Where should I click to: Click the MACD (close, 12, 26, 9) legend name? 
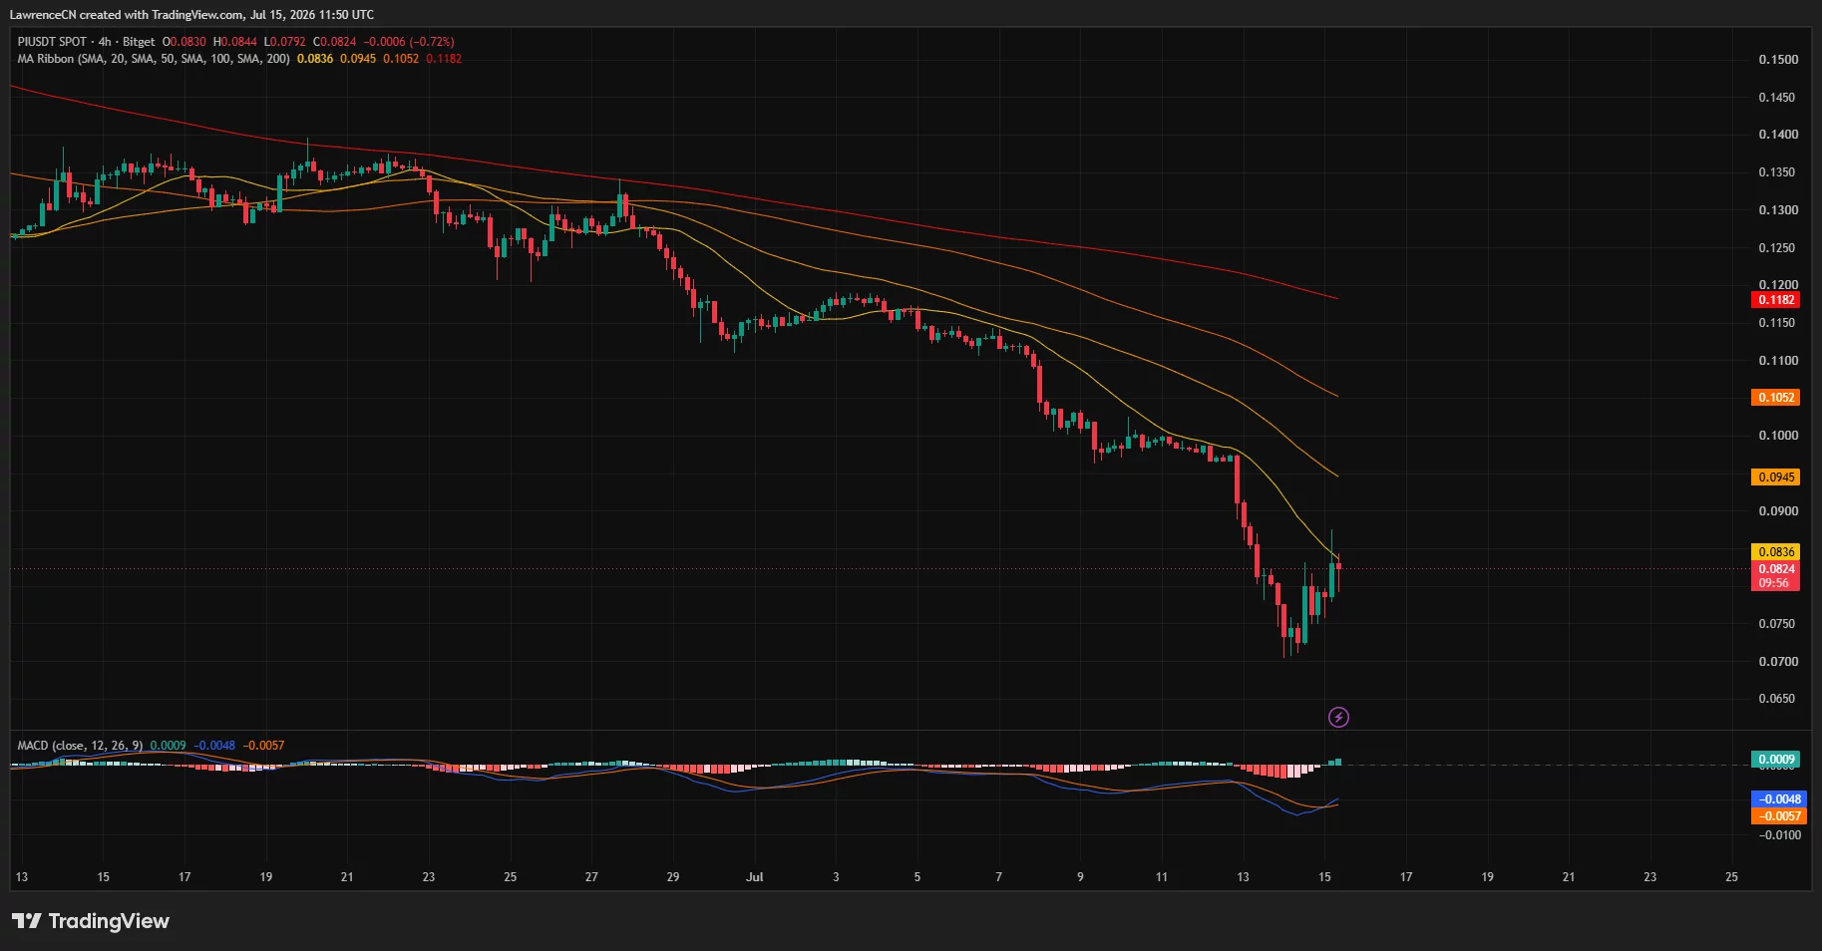[x=80, y=746]
